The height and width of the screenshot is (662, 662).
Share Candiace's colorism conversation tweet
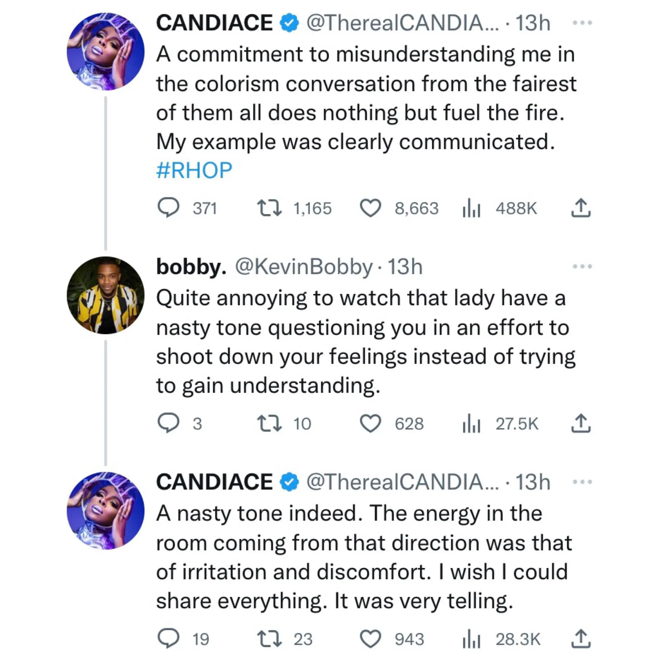click(x=581, y=208)
